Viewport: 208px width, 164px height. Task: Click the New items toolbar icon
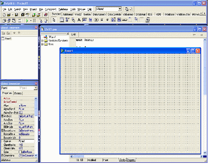coord(4,15)
